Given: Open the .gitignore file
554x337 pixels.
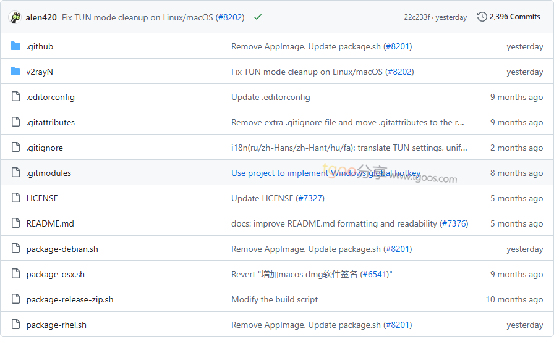Looking at the screenshot, I should (45, 148).
